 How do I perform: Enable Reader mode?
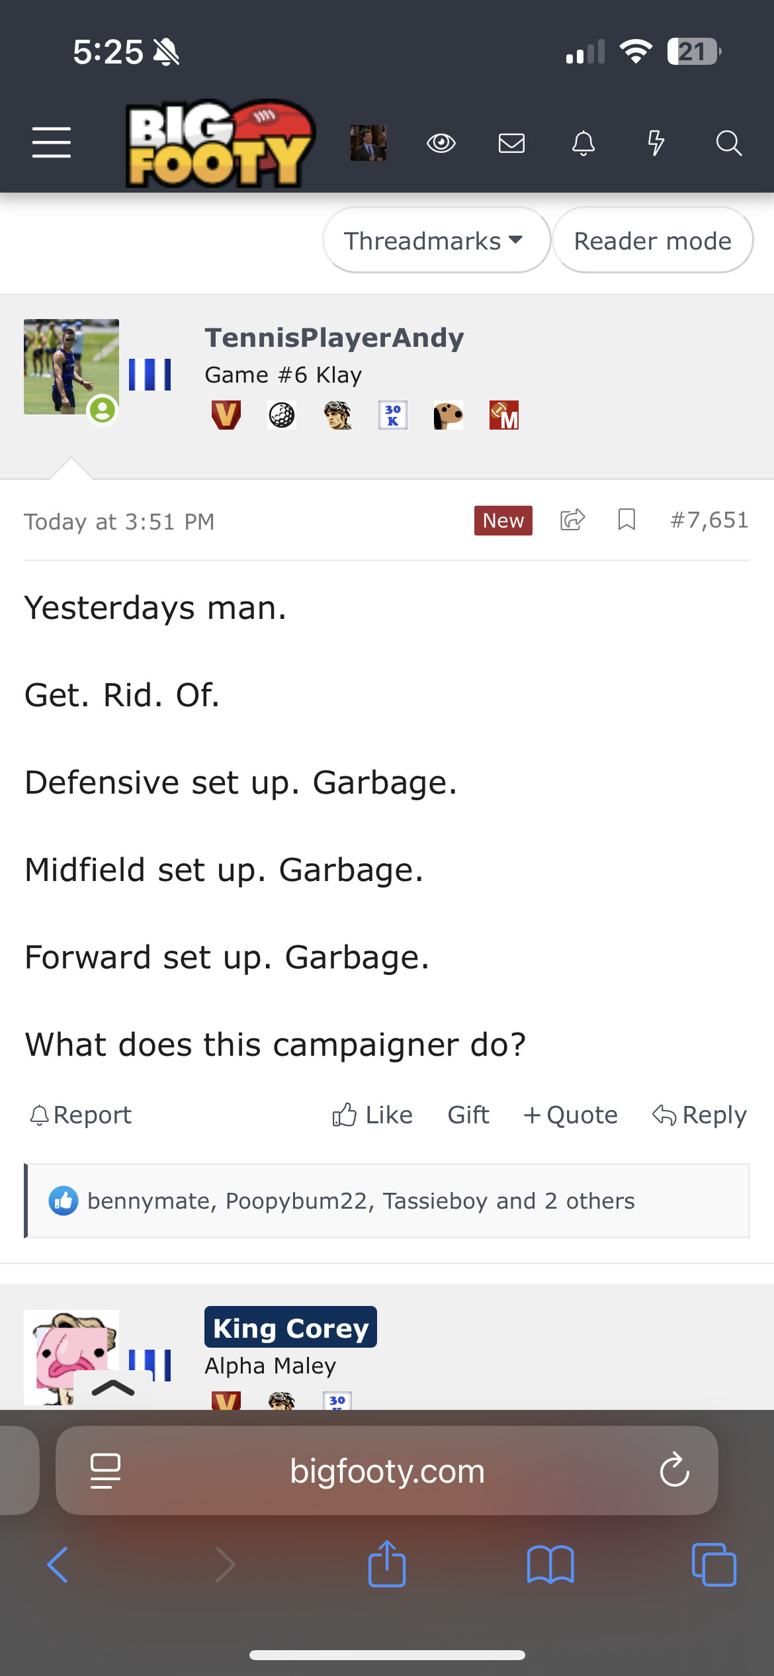(652, 241)
